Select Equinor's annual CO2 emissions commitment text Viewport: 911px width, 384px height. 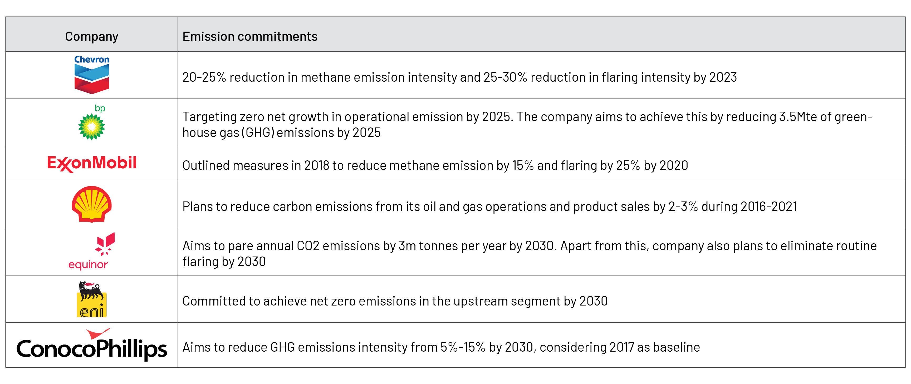click(x=530, y=254)
